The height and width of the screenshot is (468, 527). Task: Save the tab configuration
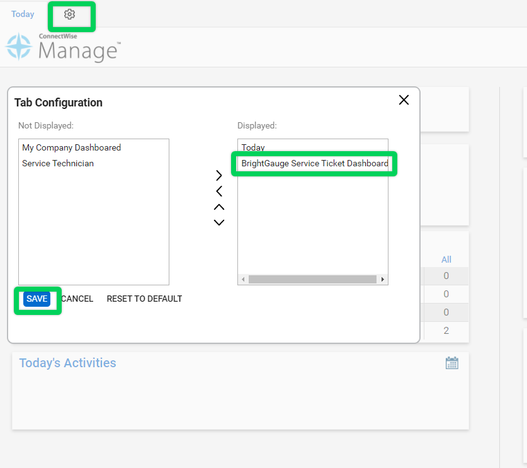click(37, 299)
